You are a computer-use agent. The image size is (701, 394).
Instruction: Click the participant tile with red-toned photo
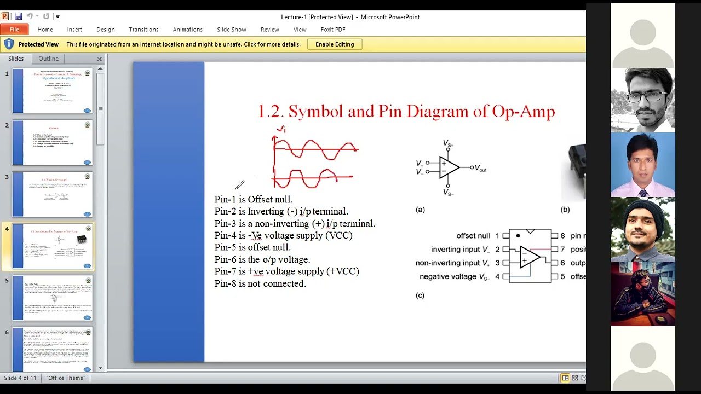643,294
